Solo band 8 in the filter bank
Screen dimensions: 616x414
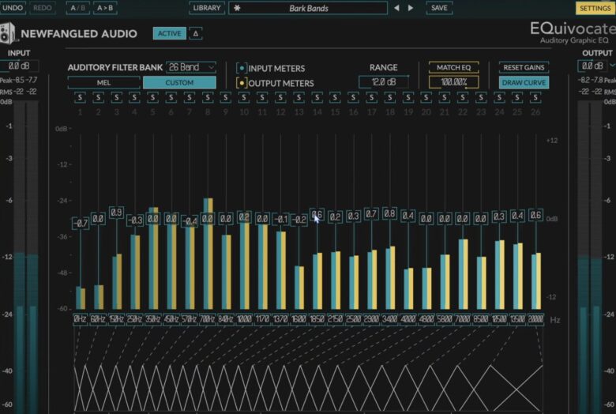pyautogui.click(x=208, y=97)
